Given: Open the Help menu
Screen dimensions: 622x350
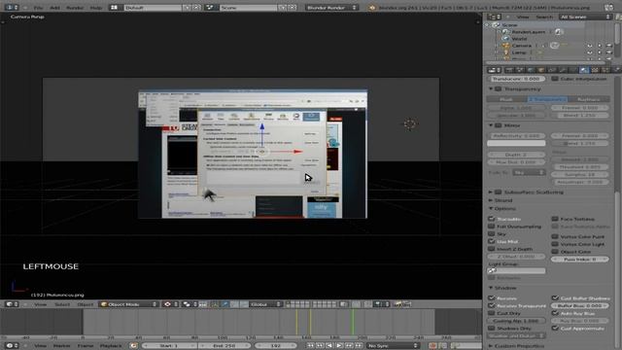Looking at the screenshot, I should pyautogui.click(x=96, y=8).
